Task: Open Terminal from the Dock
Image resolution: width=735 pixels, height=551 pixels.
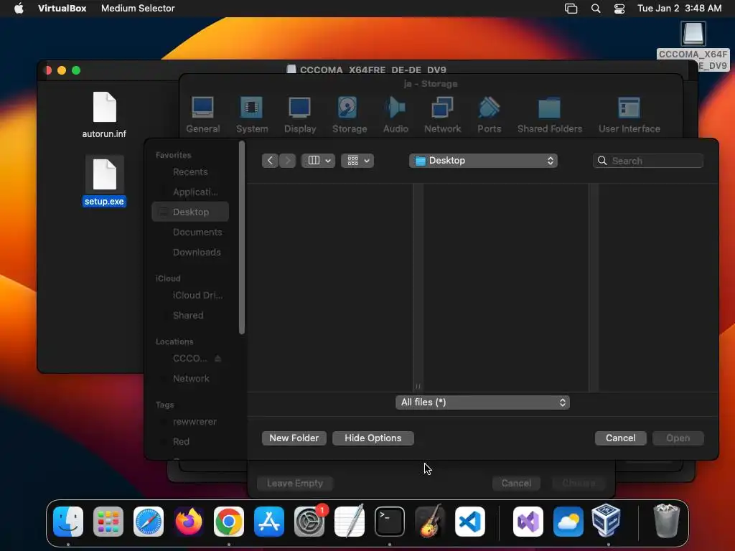Action: [390, 522]
